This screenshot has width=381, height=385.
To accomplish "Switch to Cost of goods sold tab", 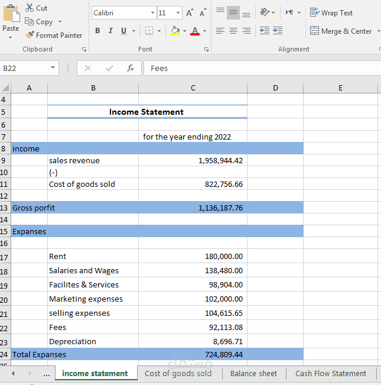I will pyautogui.click(x=178, y=373).
